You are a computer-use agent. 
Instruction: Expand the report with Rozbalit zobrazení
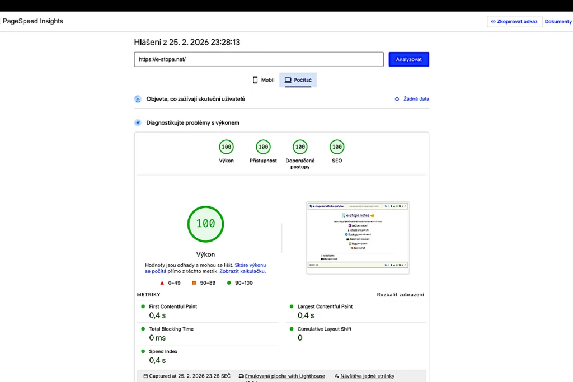coord(401,294)
